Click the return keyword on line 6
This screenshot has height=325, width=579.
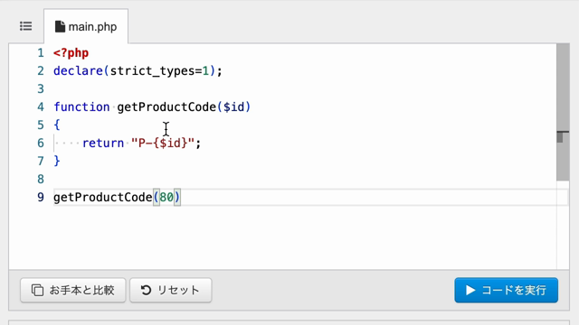(x=103, y=143)
